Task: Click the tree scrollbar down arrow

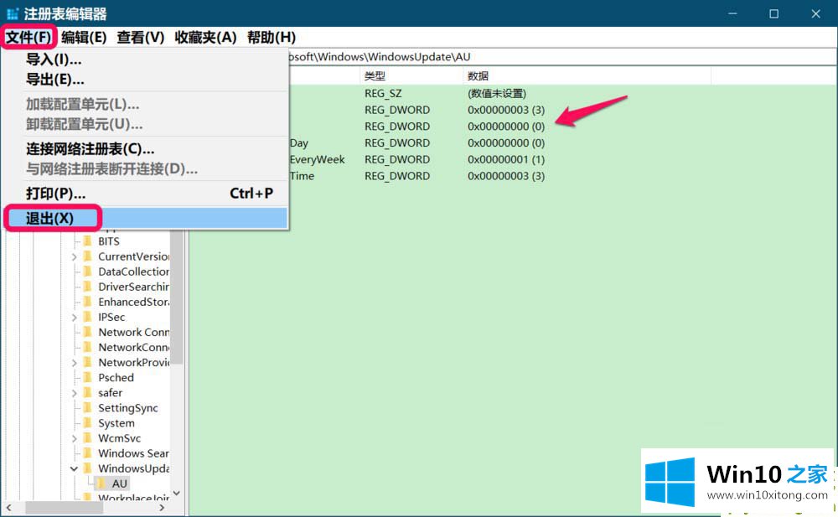Action: pyautogui.click(x=177, y=493)
